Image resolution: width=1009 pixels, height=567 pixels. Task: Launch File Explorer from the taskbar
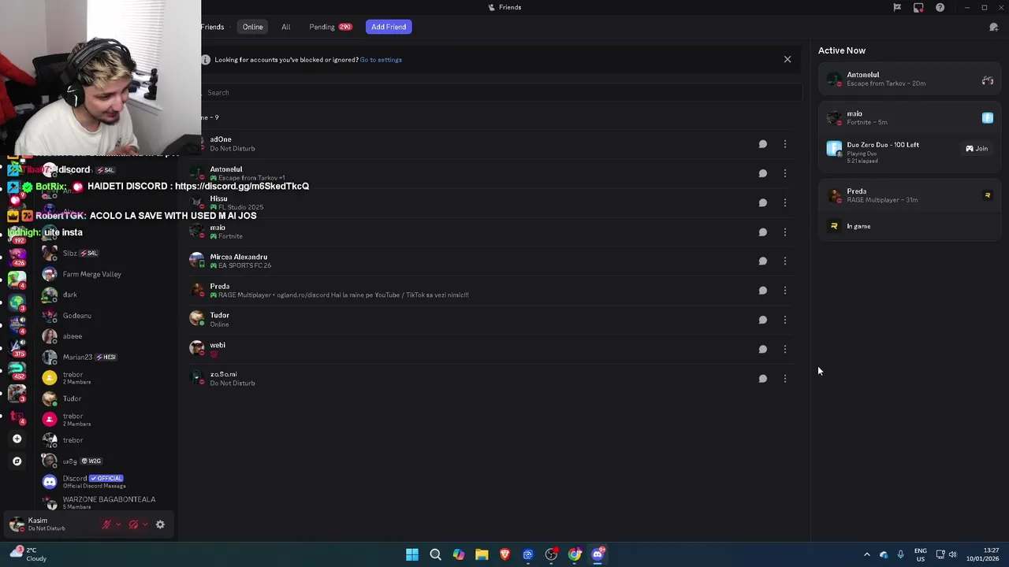point(482,554)
